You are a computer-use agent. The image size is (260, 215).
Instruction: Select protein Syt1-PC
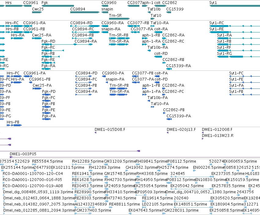tap(236, 73)
